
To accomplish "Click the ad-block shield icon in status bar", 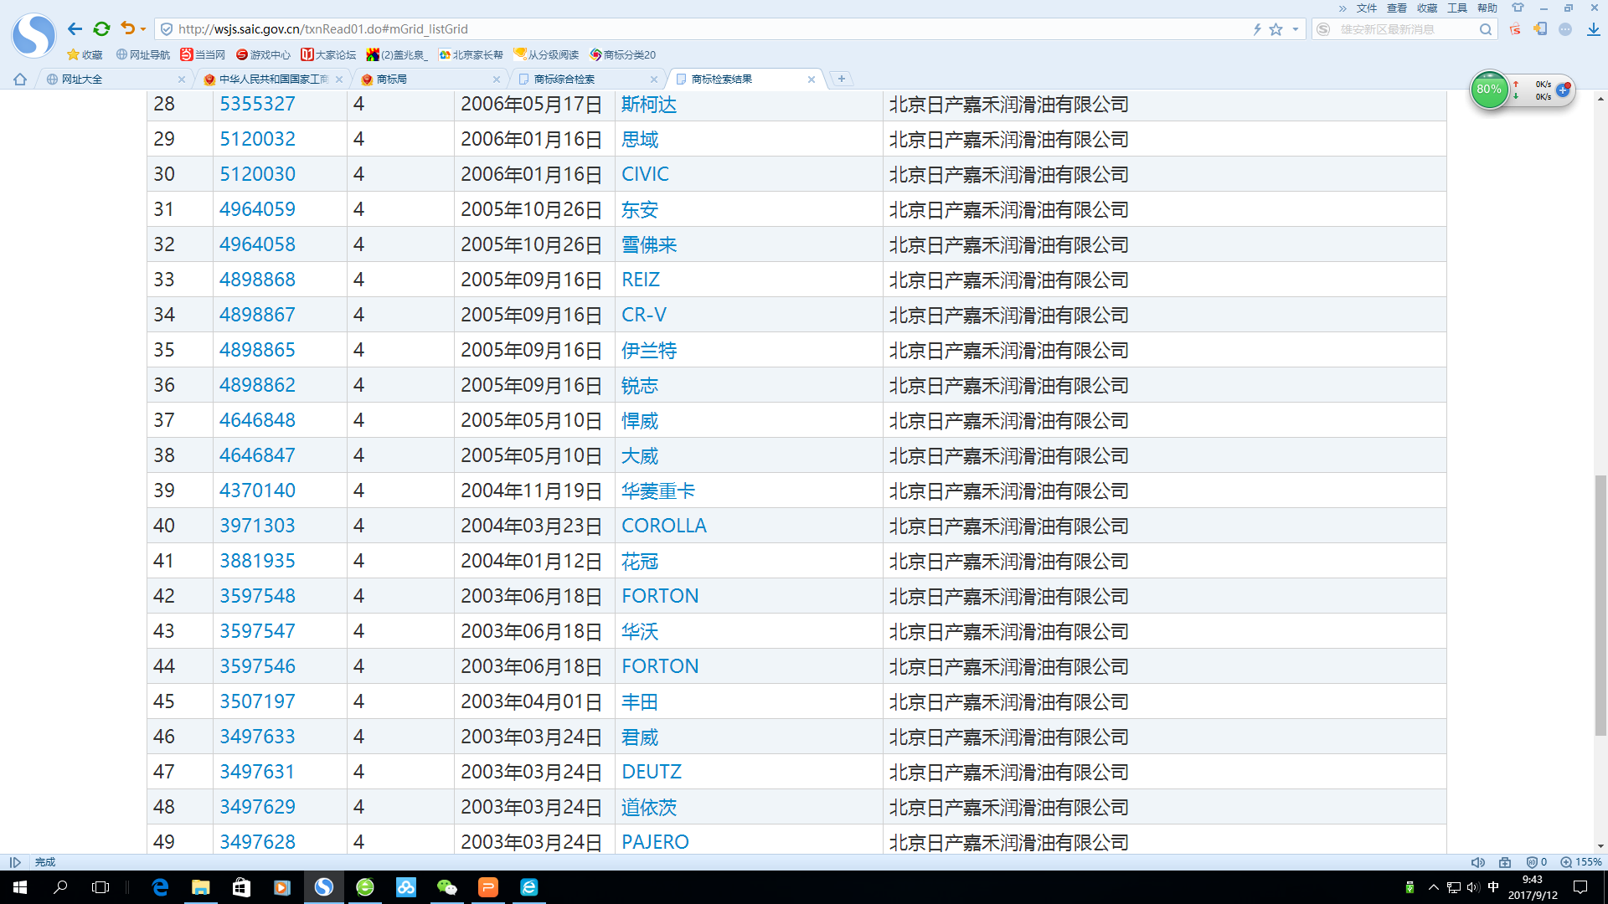I will pos(1532,862).
